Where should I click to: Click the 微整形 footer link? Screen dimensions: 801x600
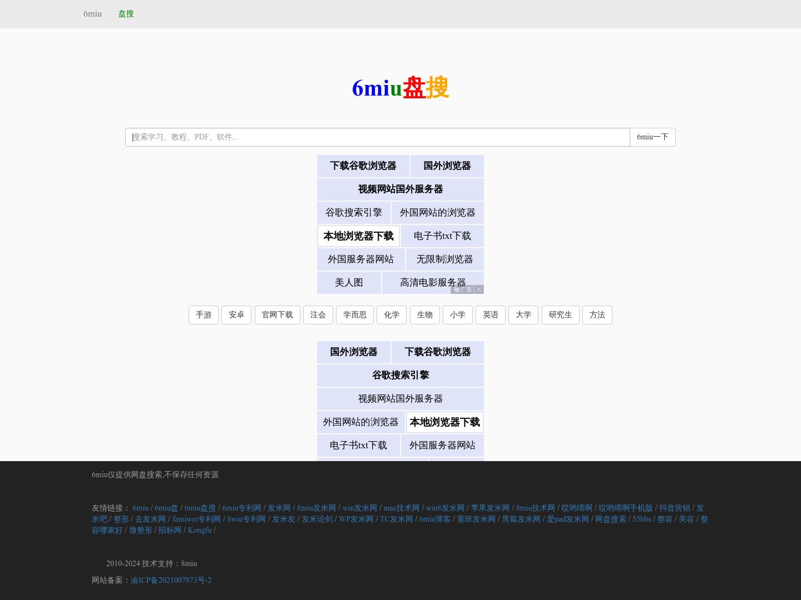click(140, 531)
